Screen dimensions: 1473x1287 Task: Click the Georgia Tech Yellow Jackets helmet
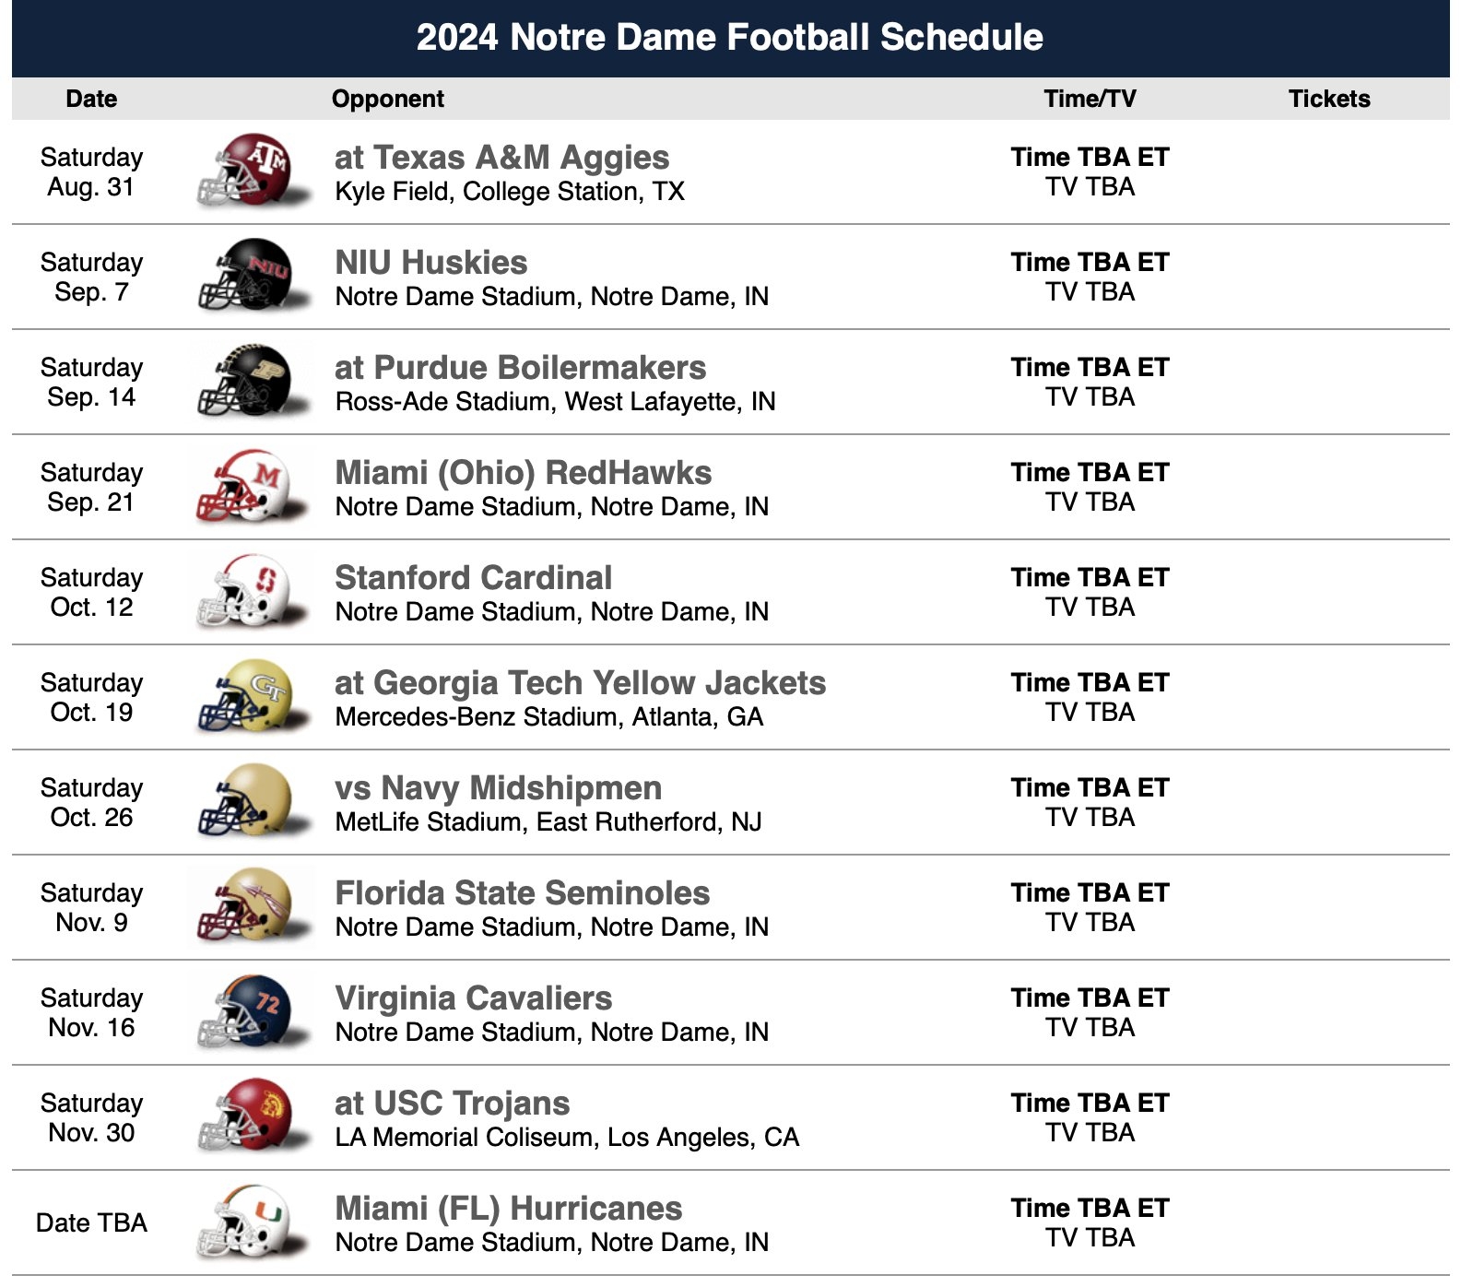[249, 697]
